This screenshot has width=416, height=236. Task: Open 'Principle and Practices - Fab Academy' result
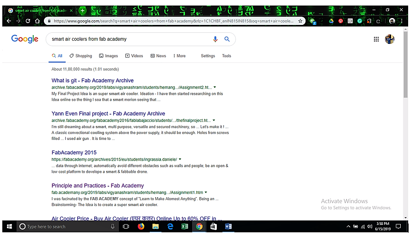point(98,186)
